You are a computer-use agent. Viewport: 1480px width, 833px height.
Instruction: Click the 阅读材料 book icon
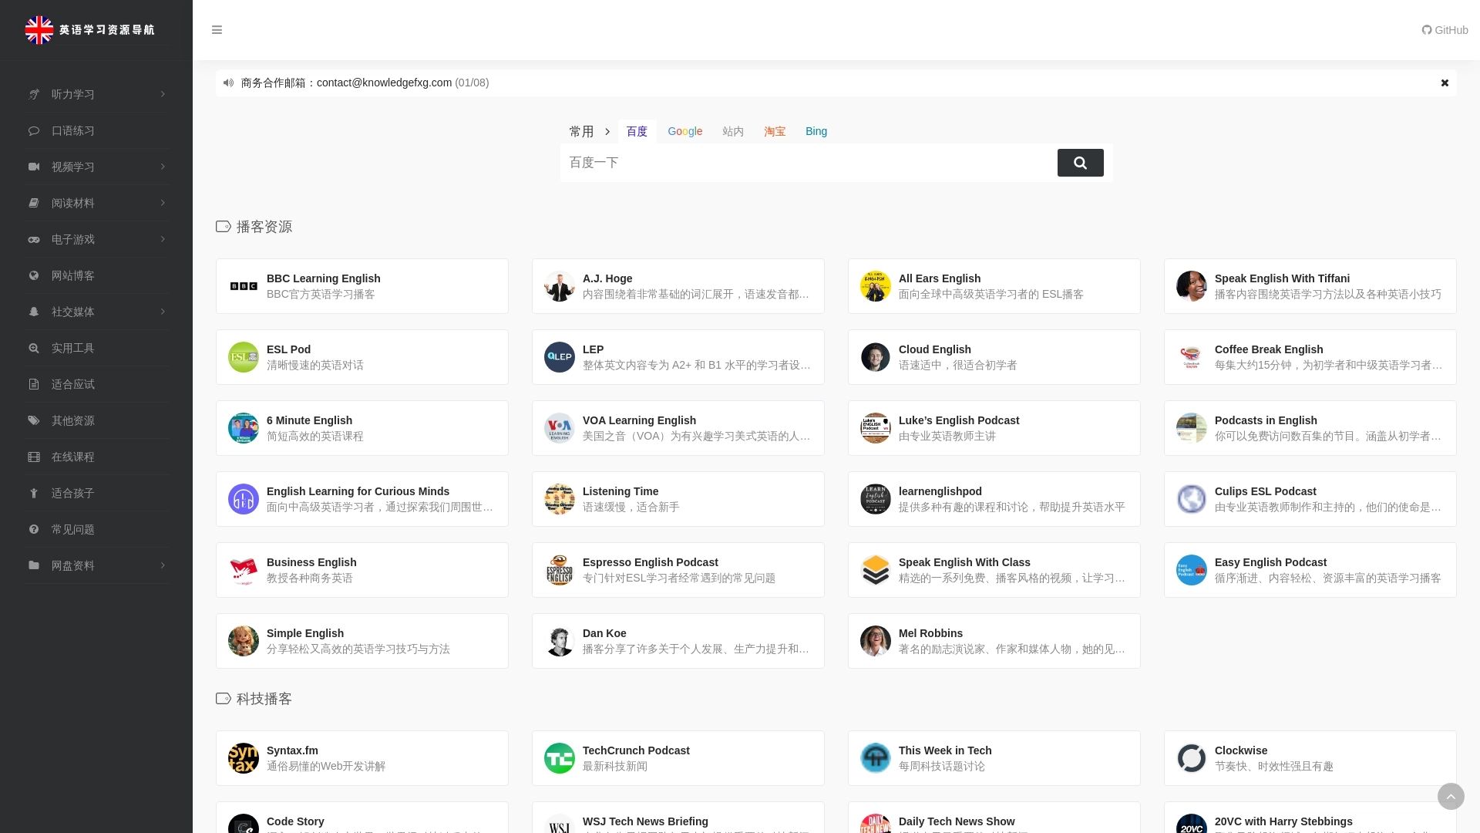34,203
